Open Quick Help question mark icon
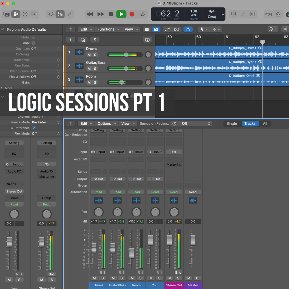The image size is (289, 289). (x=25, y=14)
